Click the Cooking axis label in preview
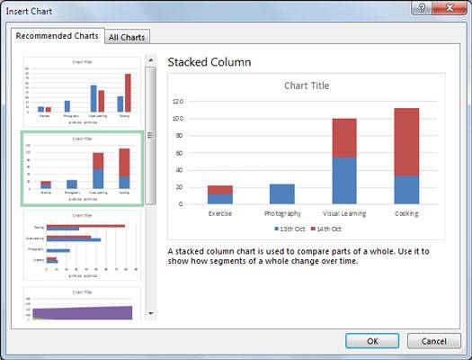 (x=406, y=213)
